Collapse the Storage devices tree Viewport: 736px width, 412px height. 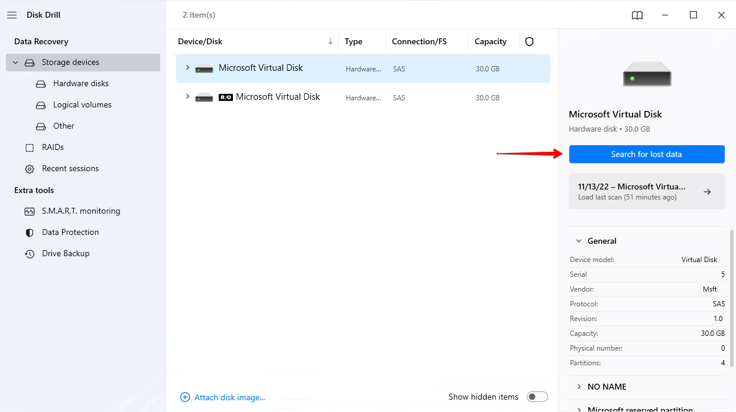[x=16, y=63]
